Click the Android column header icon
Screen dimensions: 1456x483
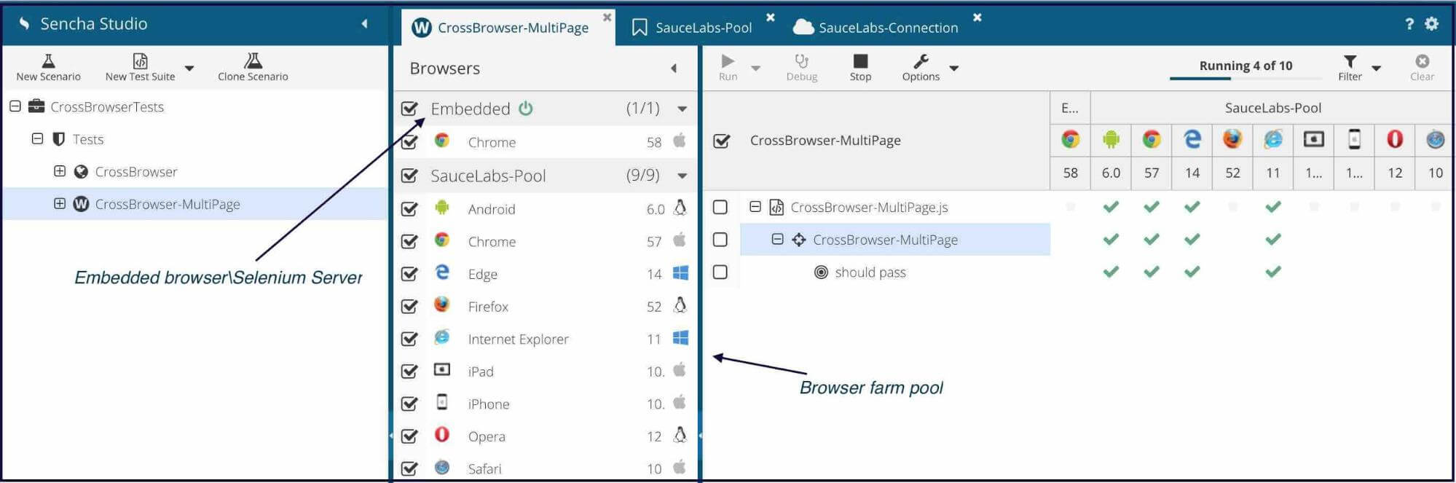(1111, 139)
